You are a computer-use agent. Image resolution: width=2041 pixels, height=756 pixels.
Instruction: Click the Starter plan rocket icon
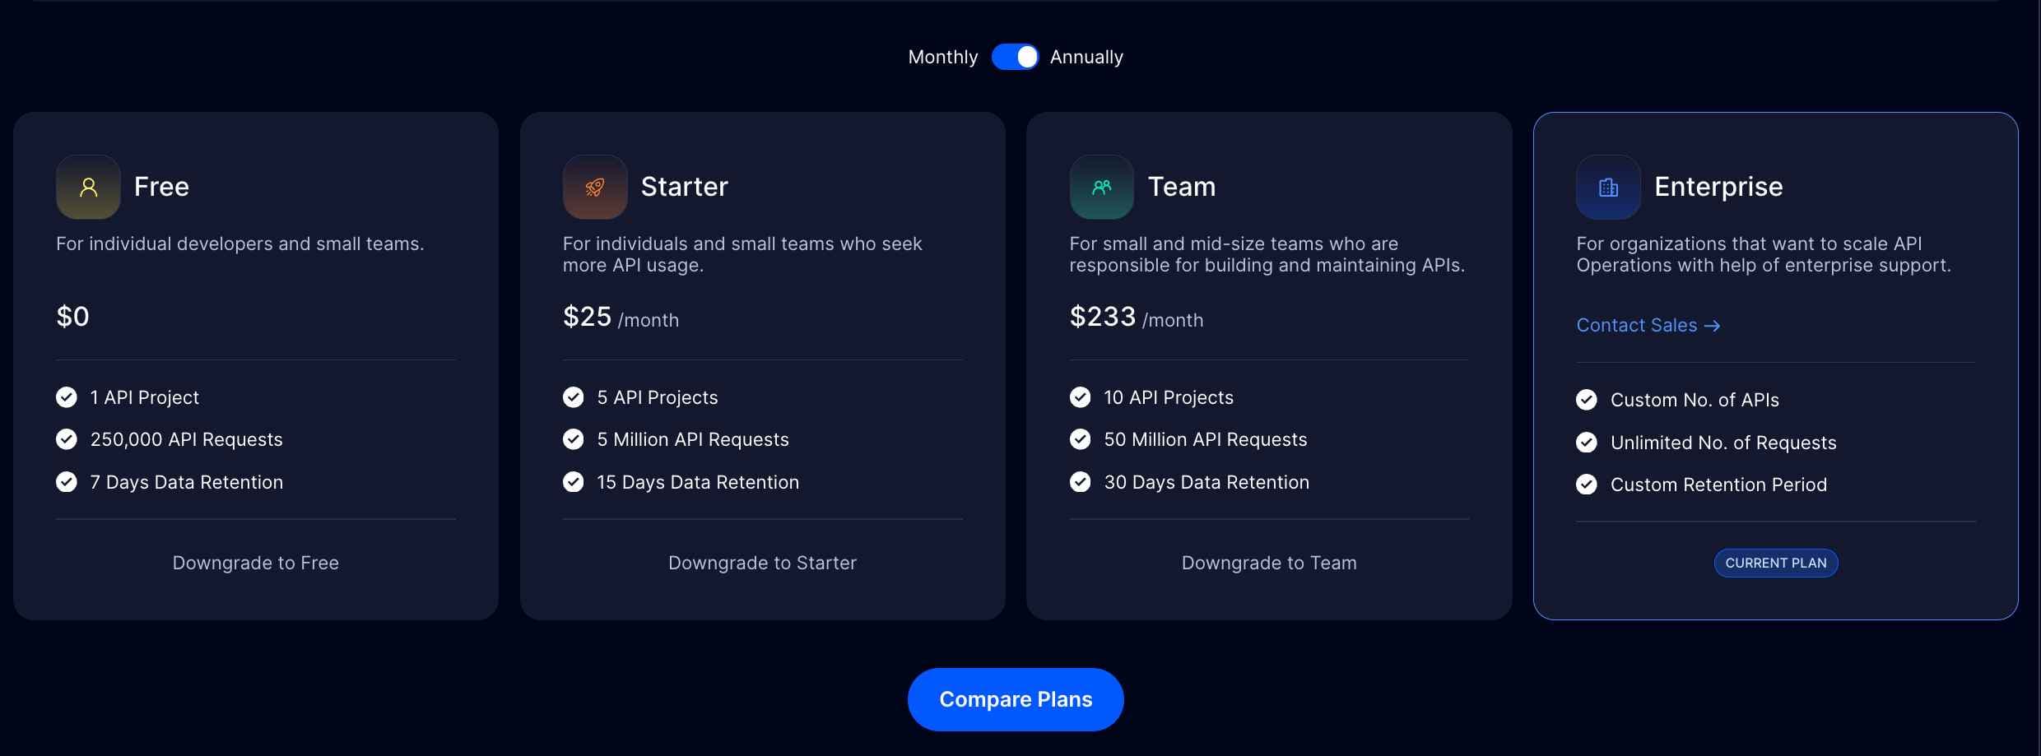(595, 187)
